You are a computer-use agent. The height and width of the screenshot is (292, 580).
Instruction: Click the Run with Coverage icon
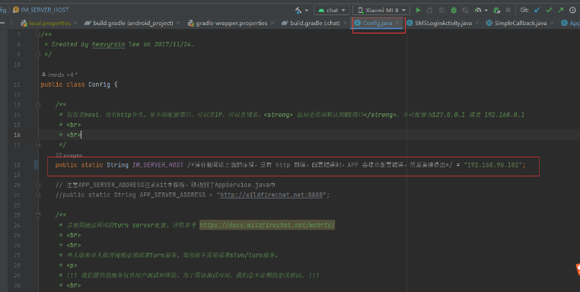coord(465,10)
